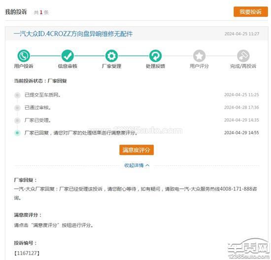The image size is (271, 260).
Task: Click the hotline reply text with 4008-171-888
Action: 135,193
